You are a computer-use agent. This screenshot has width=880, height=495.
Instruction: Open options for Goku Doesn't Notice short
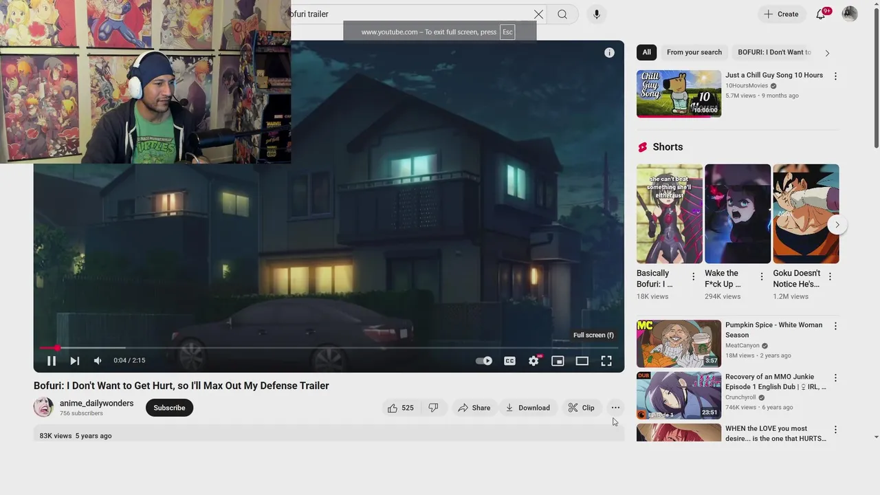click(x=830, y=276)
